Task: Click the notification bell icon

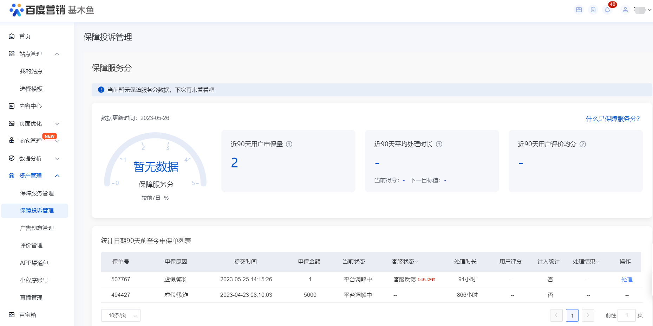Action: [x=607, y=10]
